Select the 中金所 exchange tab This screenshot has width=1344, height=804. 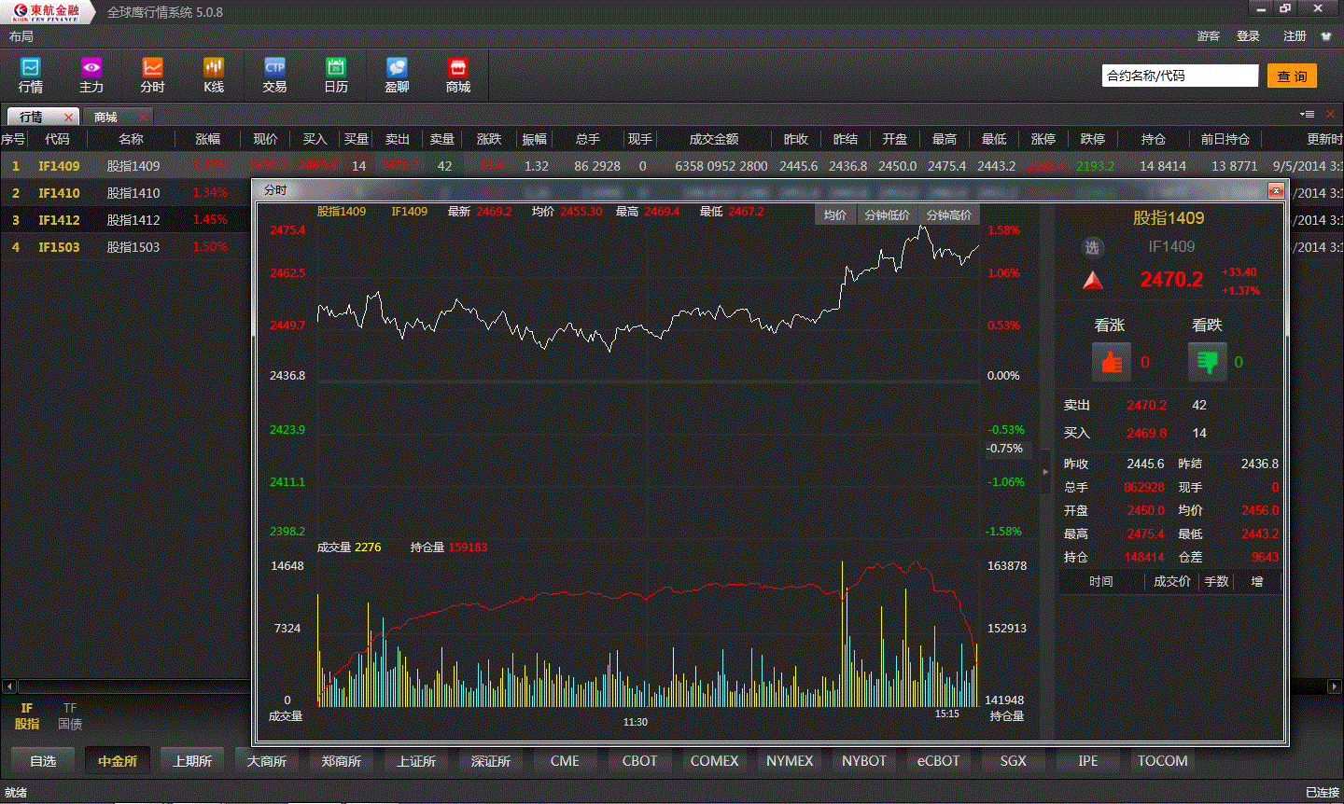click(118, 761)
